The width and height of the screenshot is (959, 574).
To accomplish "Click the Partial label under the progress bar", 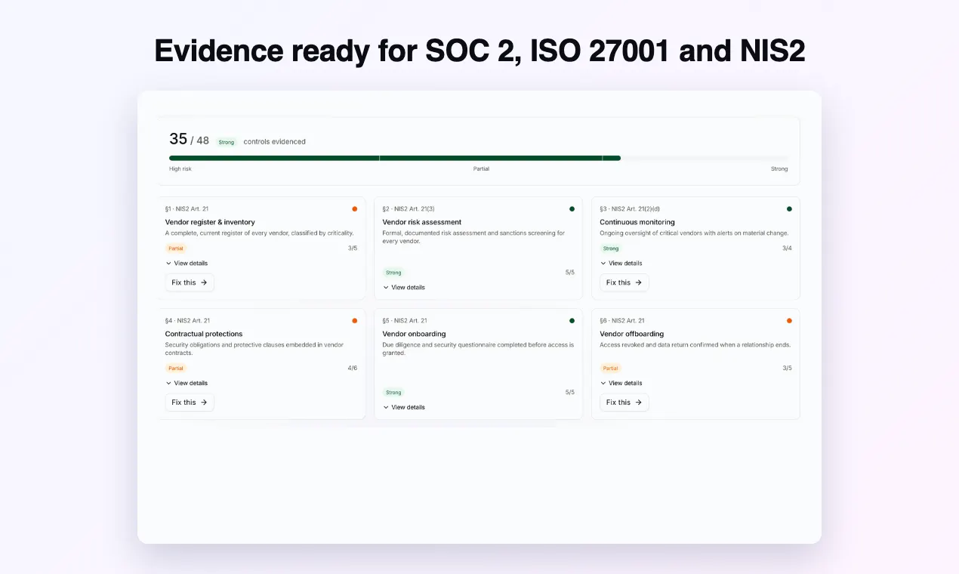I will [481, 169].
